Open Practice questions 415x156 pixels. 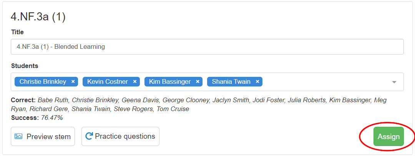(125, 136)
